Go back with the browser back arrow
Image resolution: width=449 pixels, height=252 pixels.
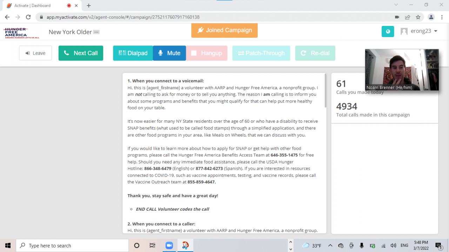pos(7,17)
